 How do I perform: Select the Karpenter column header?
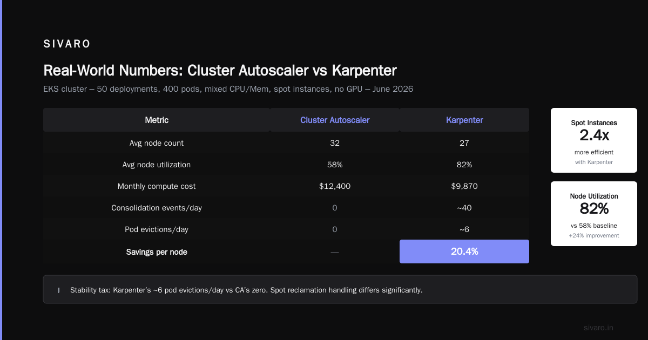tap(464, 120)
